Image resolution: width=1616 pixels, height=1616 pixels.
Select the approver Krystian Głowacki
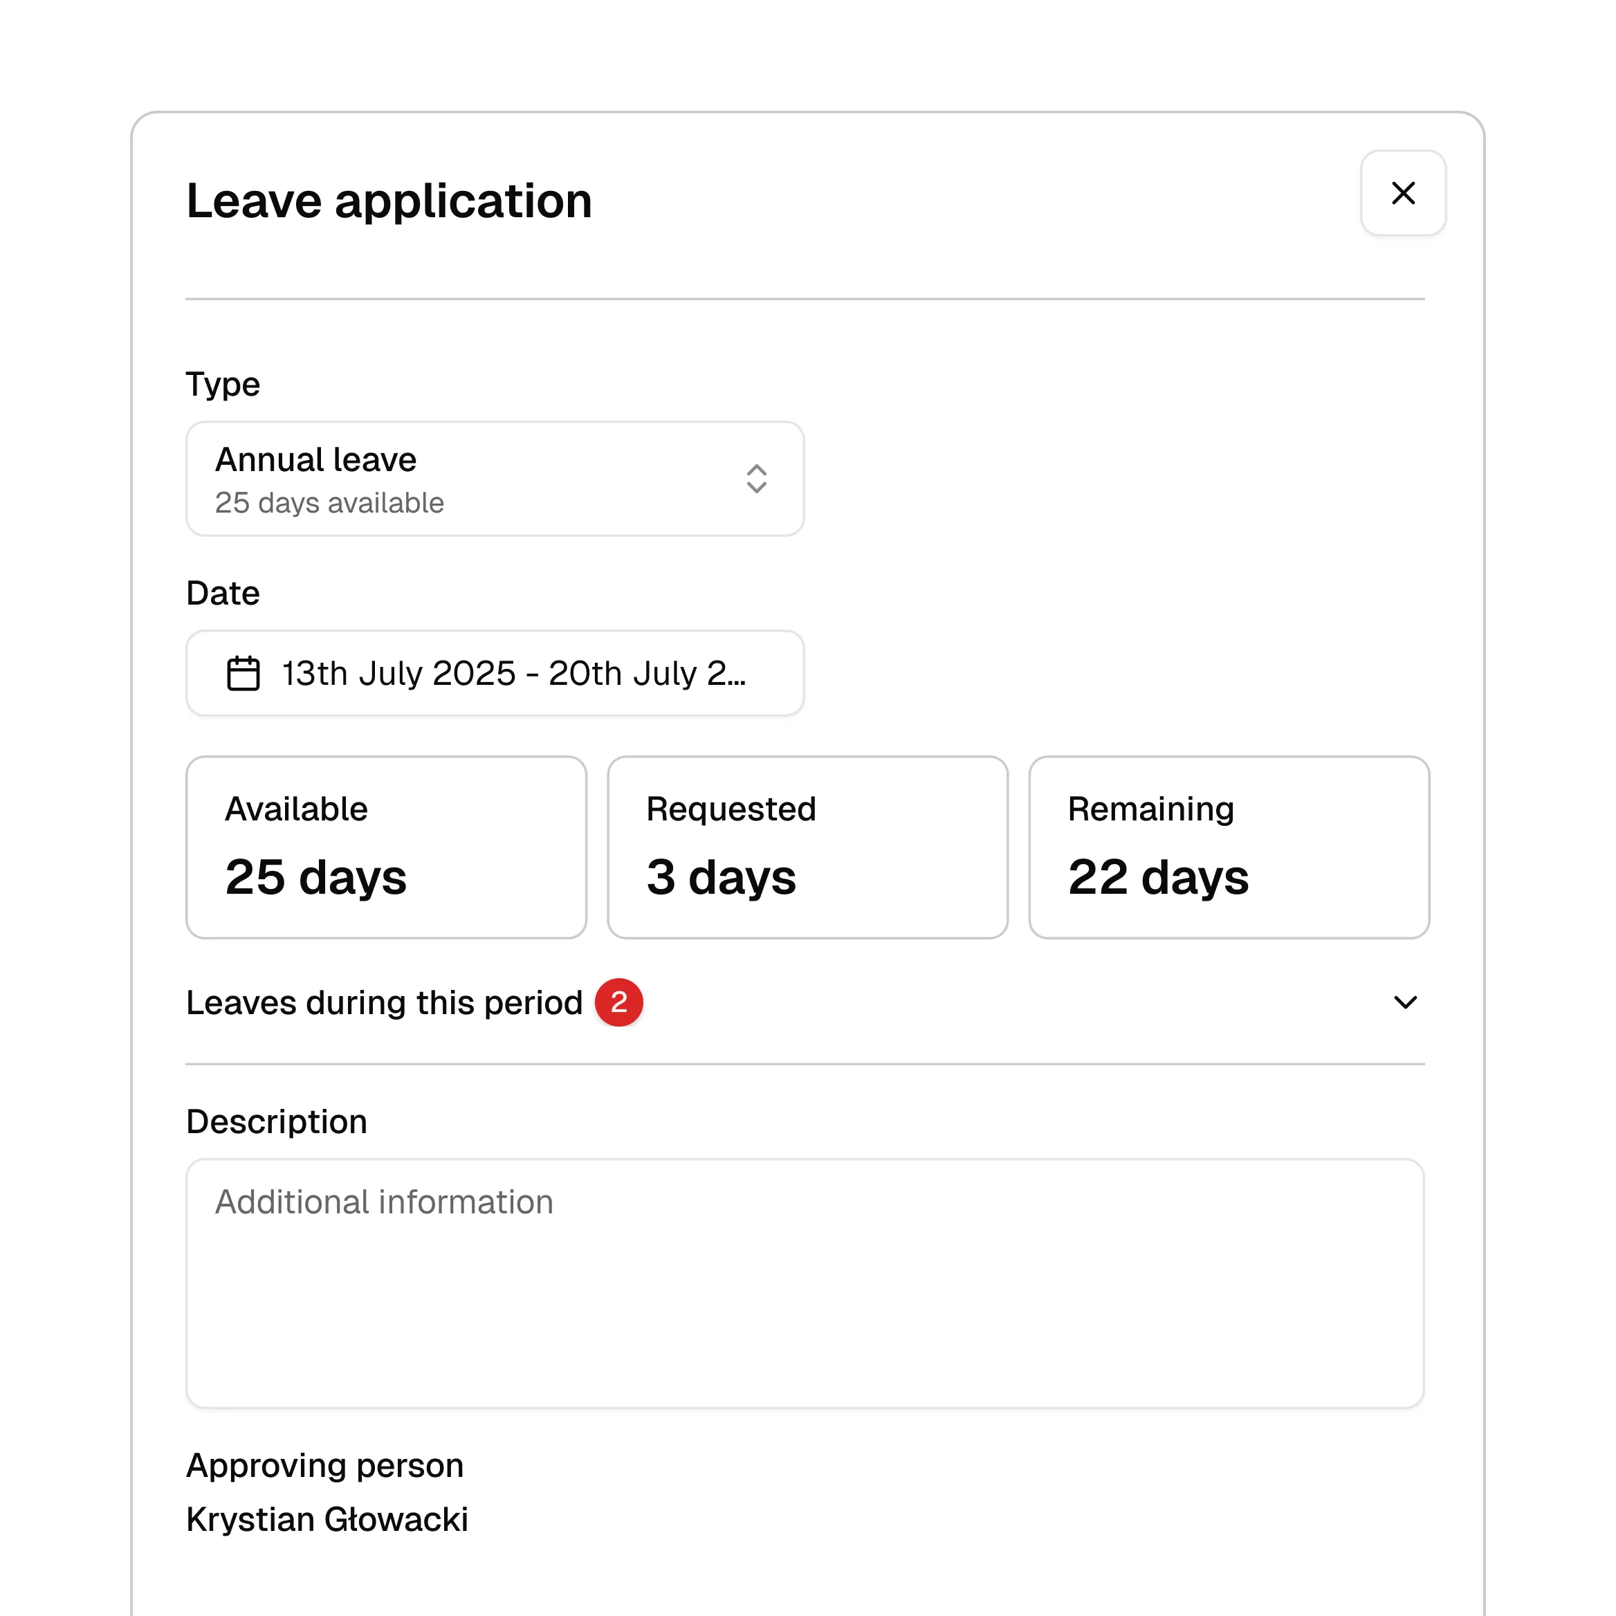point(328,1519)
